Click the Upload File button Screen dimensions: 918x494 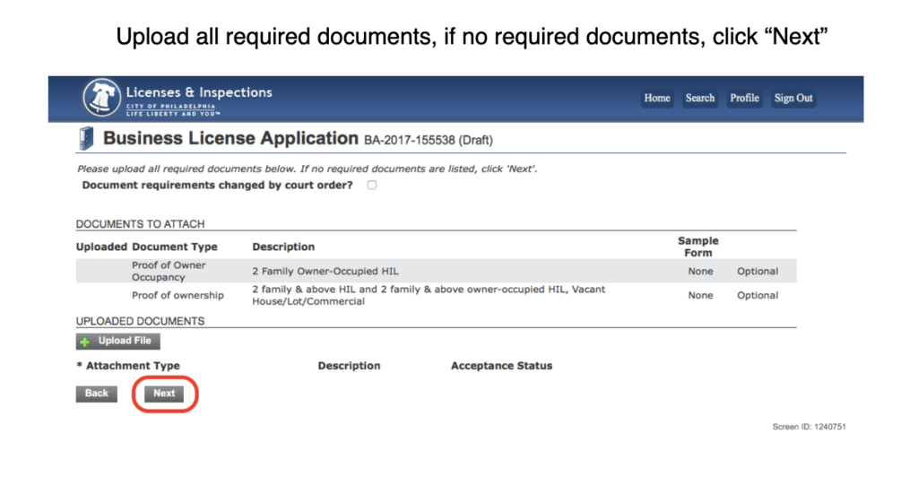pos(117,342)
